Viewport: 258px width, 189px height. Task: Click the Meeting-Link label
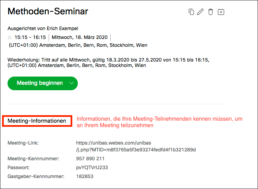click(x=23, y=143)
